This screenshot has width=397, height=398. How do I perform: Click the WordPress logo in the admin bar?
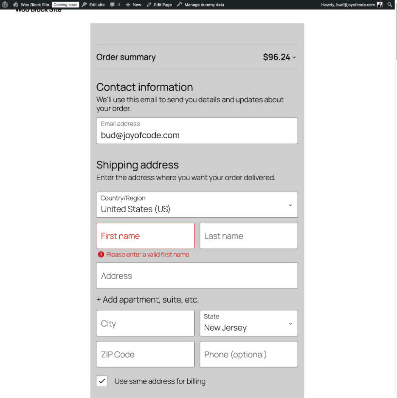coord(4,5)
